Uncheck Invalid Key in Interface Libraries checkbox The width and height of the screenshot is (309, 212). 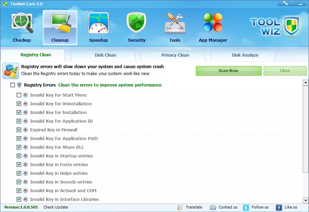pos(19,199)
